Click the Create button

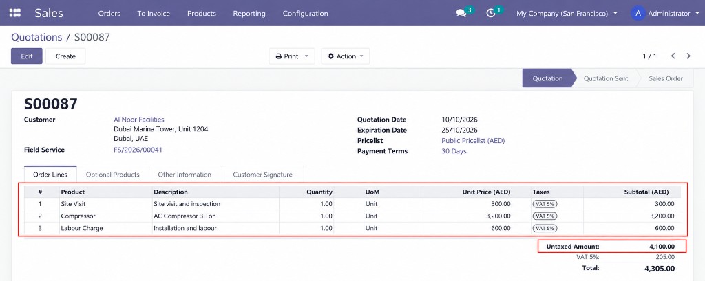point(65,56)
